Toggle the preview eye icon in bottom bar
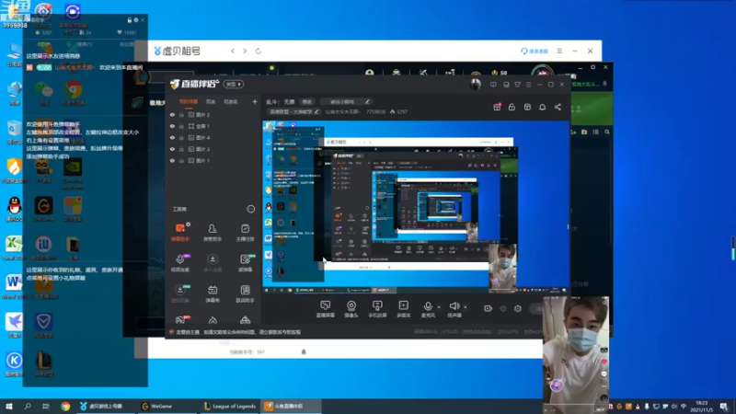The height and width of the screenshot is (414, 736). (x=503, y=308)
